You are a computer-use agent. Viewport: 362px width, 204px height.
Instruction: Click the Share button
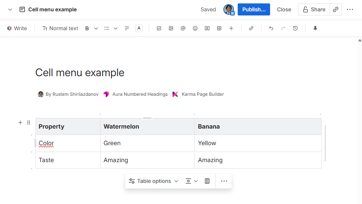[314, 9]
